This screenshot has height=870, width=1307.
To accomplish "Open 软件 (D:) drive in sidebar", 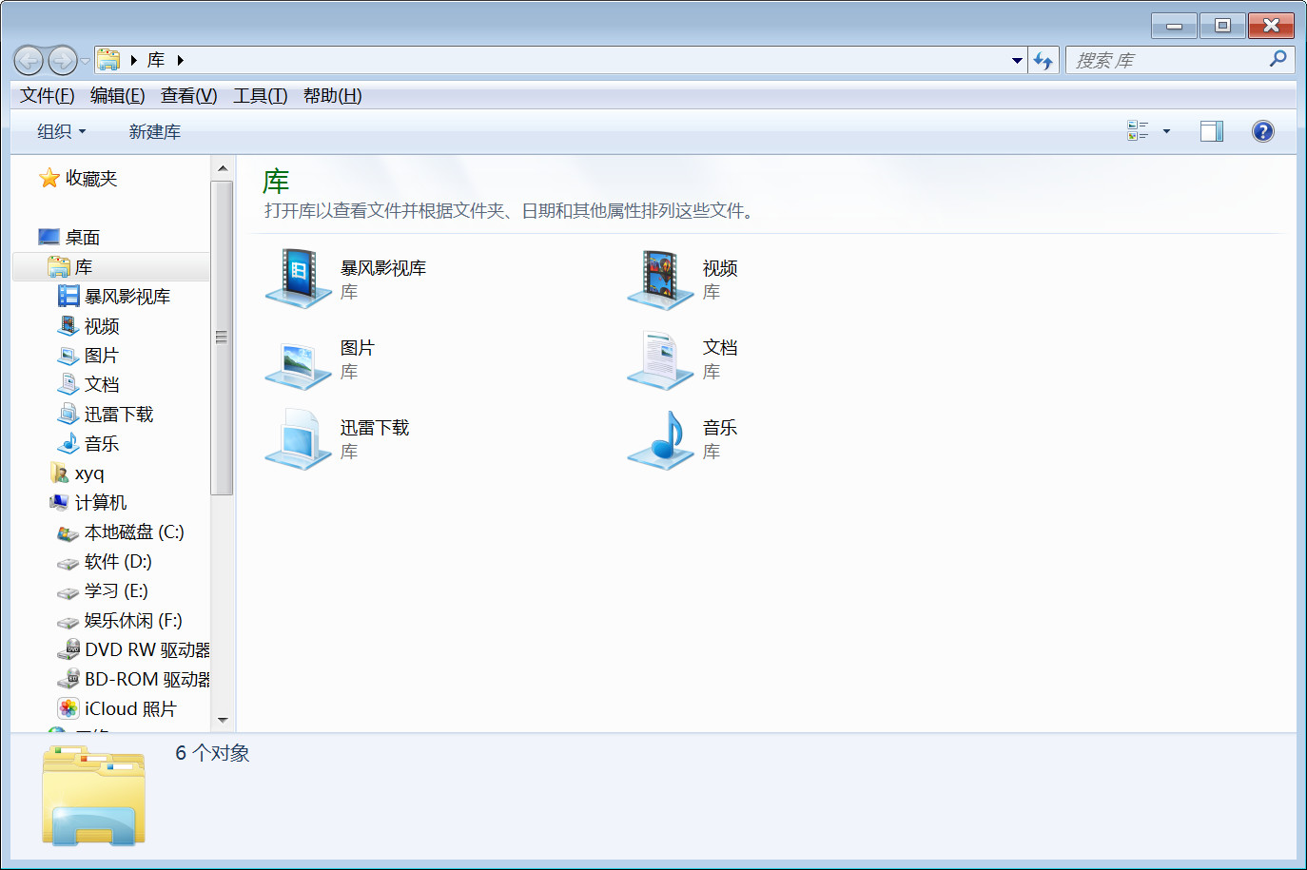I will click(105, 562).
